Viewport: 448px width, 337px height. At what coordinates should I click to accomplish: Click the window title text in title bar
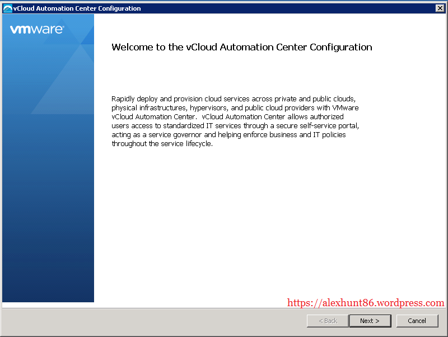click(77, 8)
